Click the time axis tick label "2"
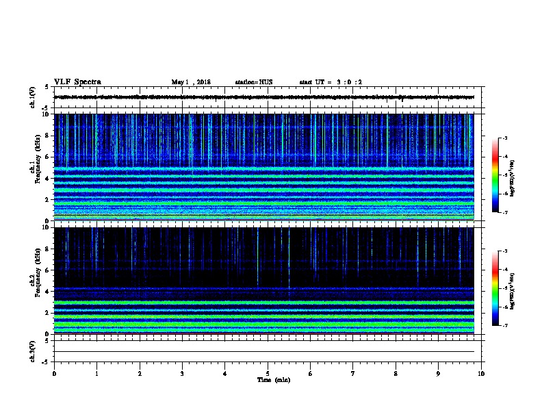 pyautogui.click(x=140, y=374)
